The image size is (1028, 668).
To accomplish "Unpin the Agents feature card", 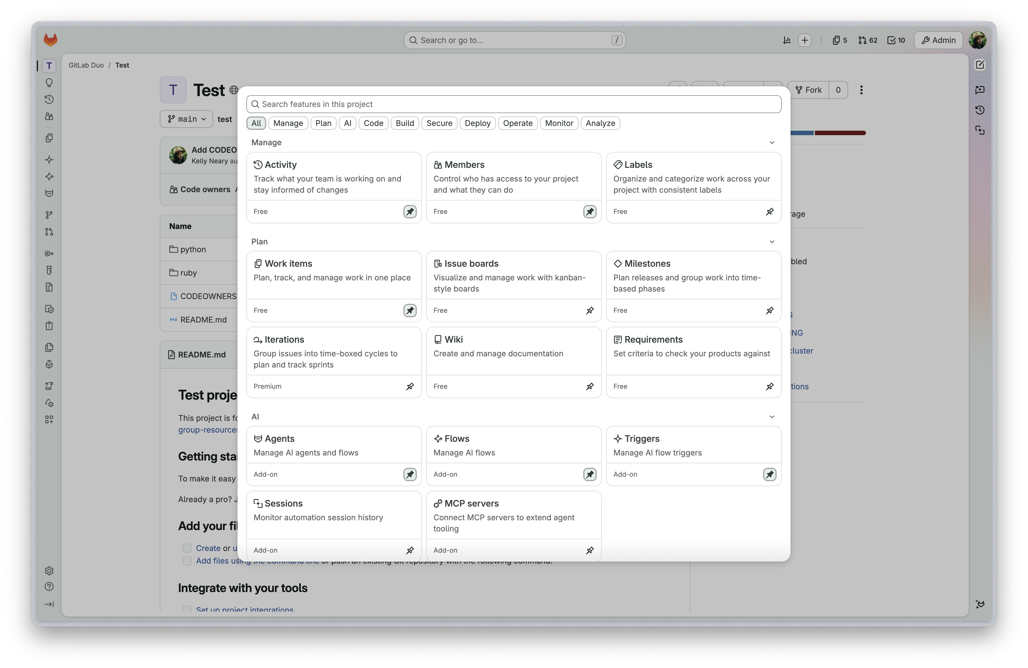I will click(410, 474).
